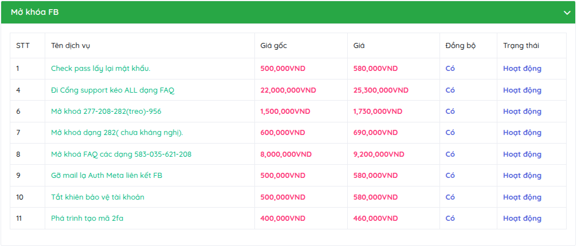Click the Giá gốc column header
Screen dimensions: 577x246
(274, 46)
